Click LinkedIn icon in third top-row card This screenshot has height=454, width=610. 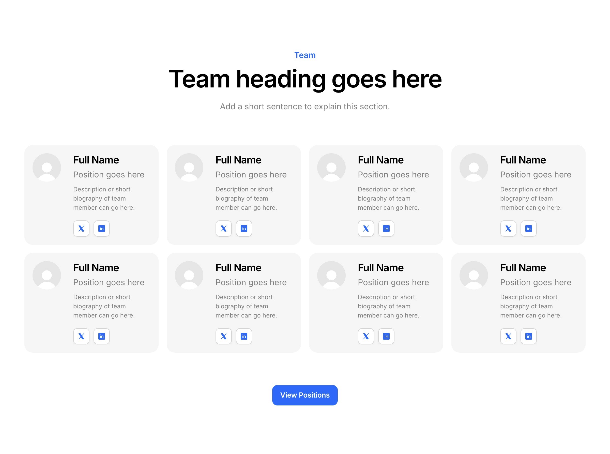point(386,228)
